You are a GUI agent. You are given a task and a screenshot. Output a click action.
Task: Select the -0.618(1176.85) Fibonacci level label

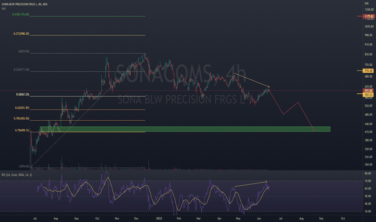pos(21,15)
